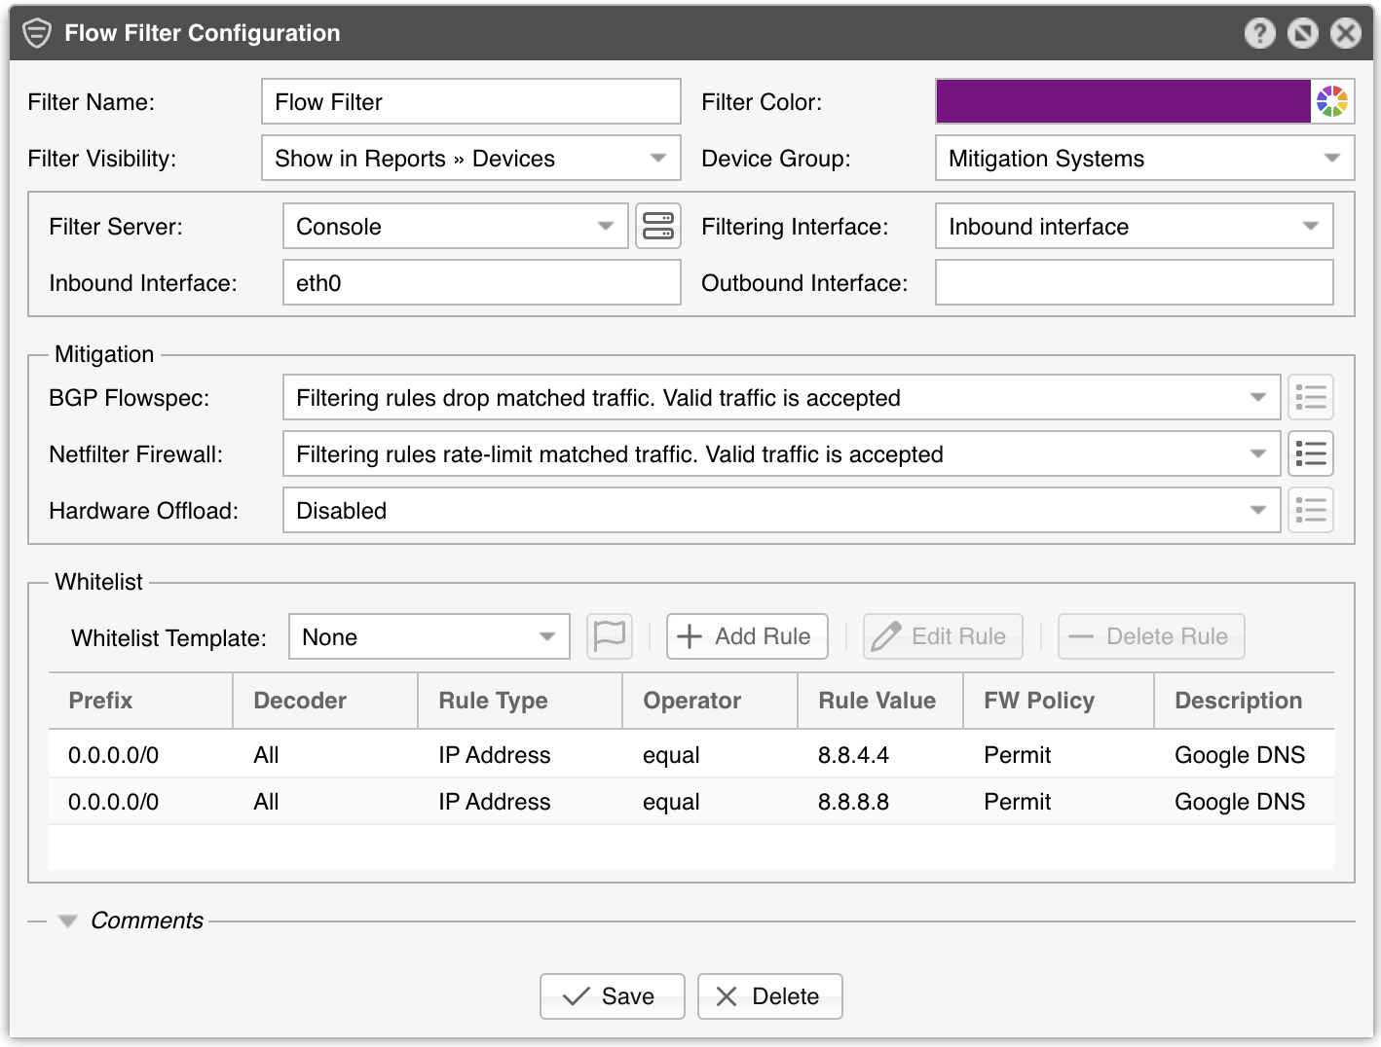Screen dimensions: 1381x1047
Task: Click the Filter Name input field
Action: [x=471, y=101]
